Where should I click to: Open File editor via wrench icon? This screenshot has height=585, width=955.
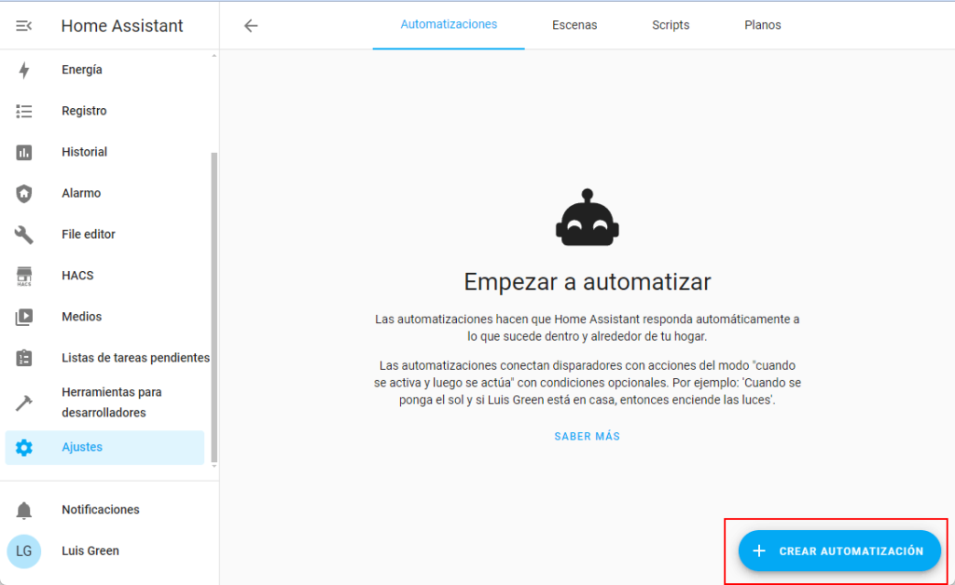tap(24, 235)
